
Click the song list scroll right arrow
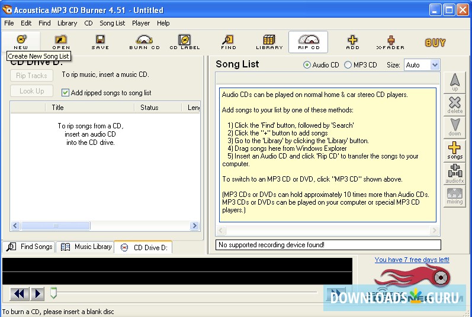pos(434,231)
